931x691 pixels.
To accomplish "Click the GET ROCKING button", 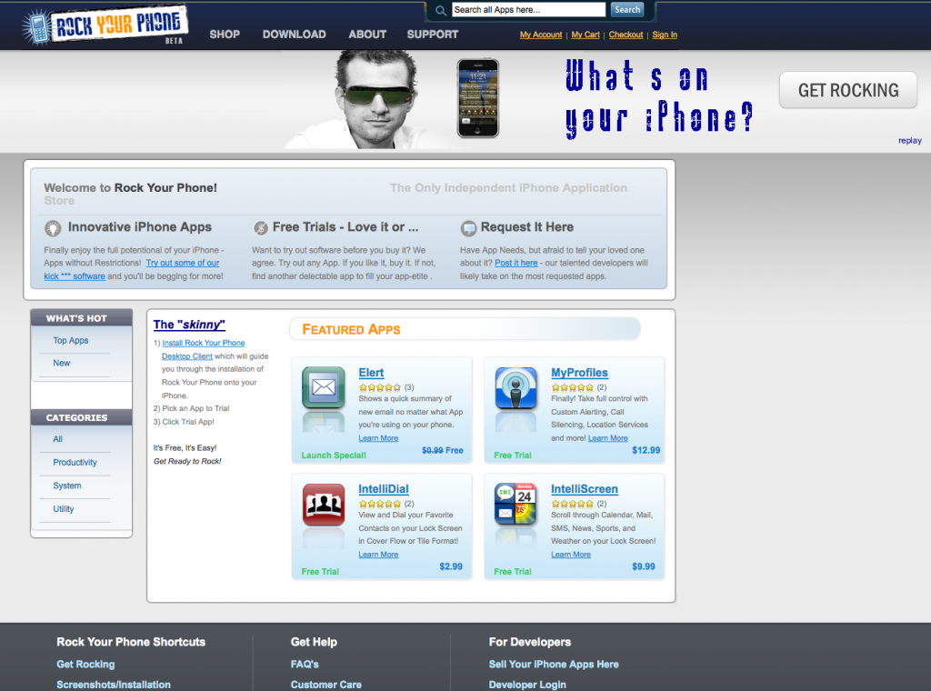I will [x=848, y=90].
